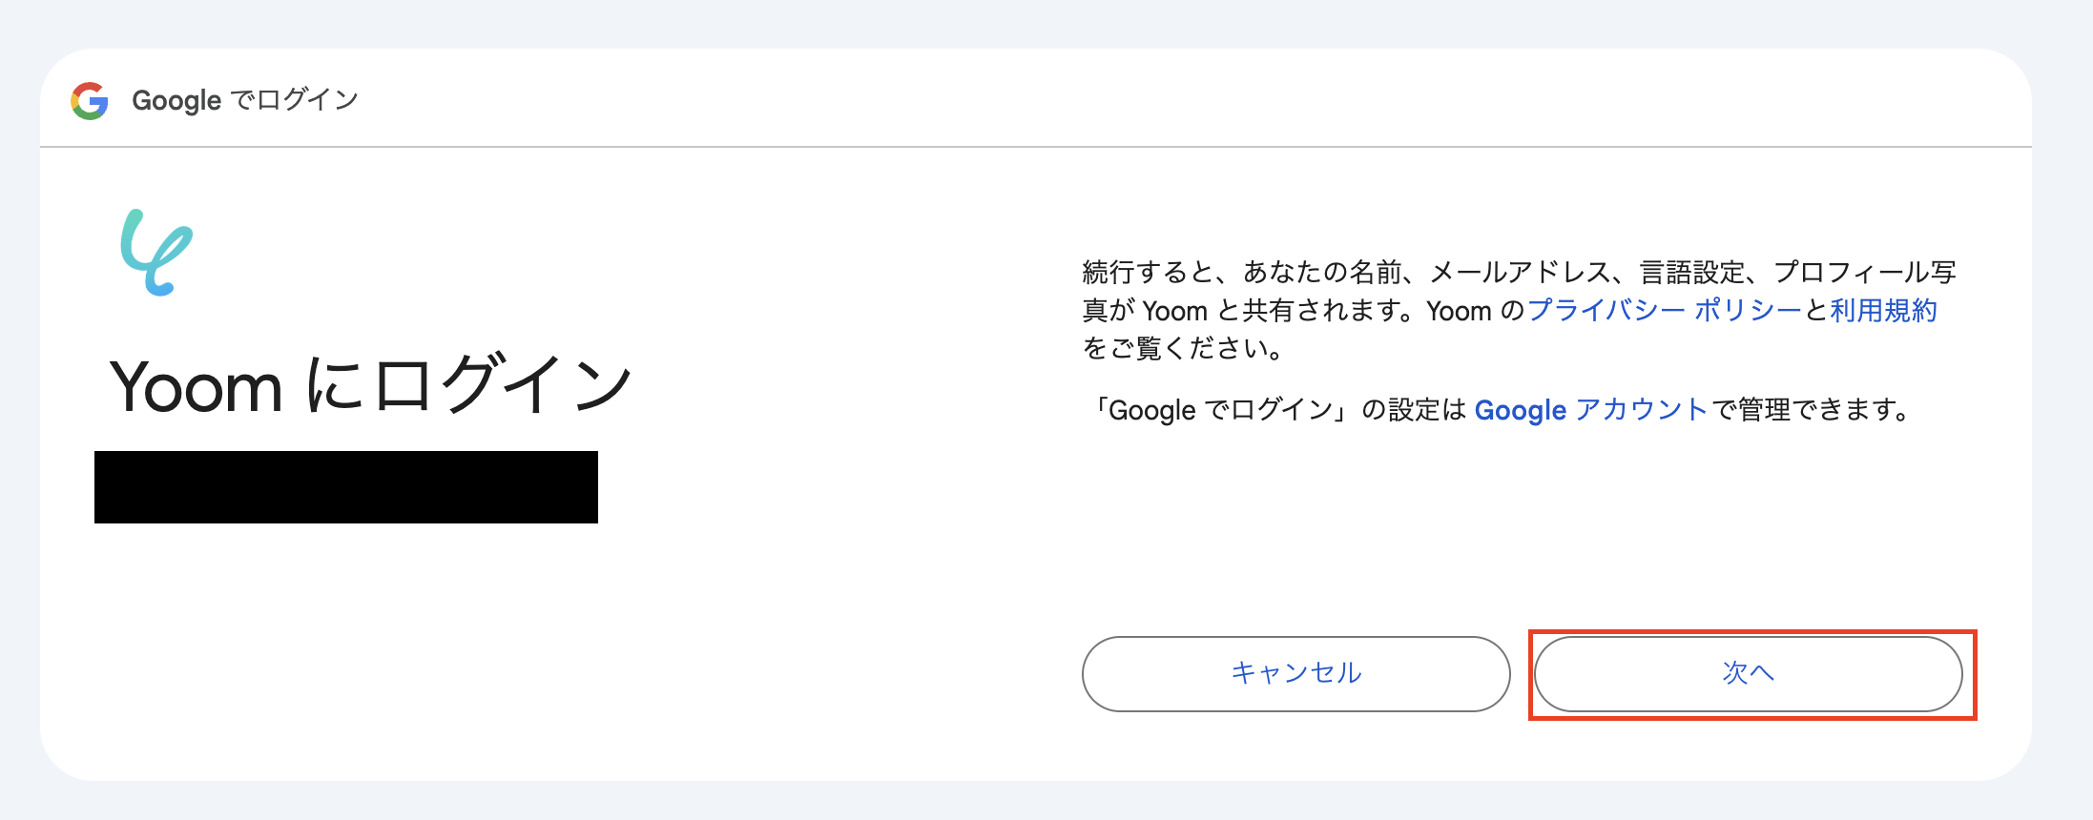Click the G icon beside the header text
The image size is (2093, 820).
click(x=89, y=99)
